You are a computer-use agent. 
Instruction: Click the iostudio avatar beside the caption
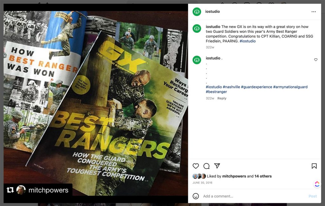(x=197, y=28)
